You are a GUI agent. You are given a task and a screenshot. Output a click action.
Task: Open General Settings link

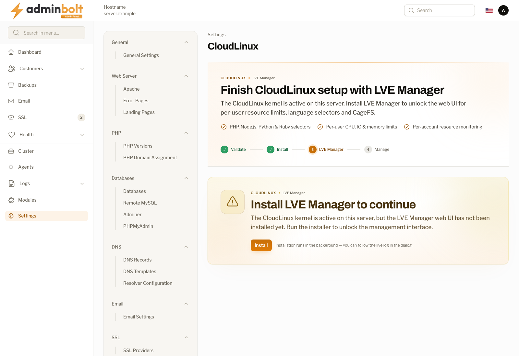click(x=141, y=55)
